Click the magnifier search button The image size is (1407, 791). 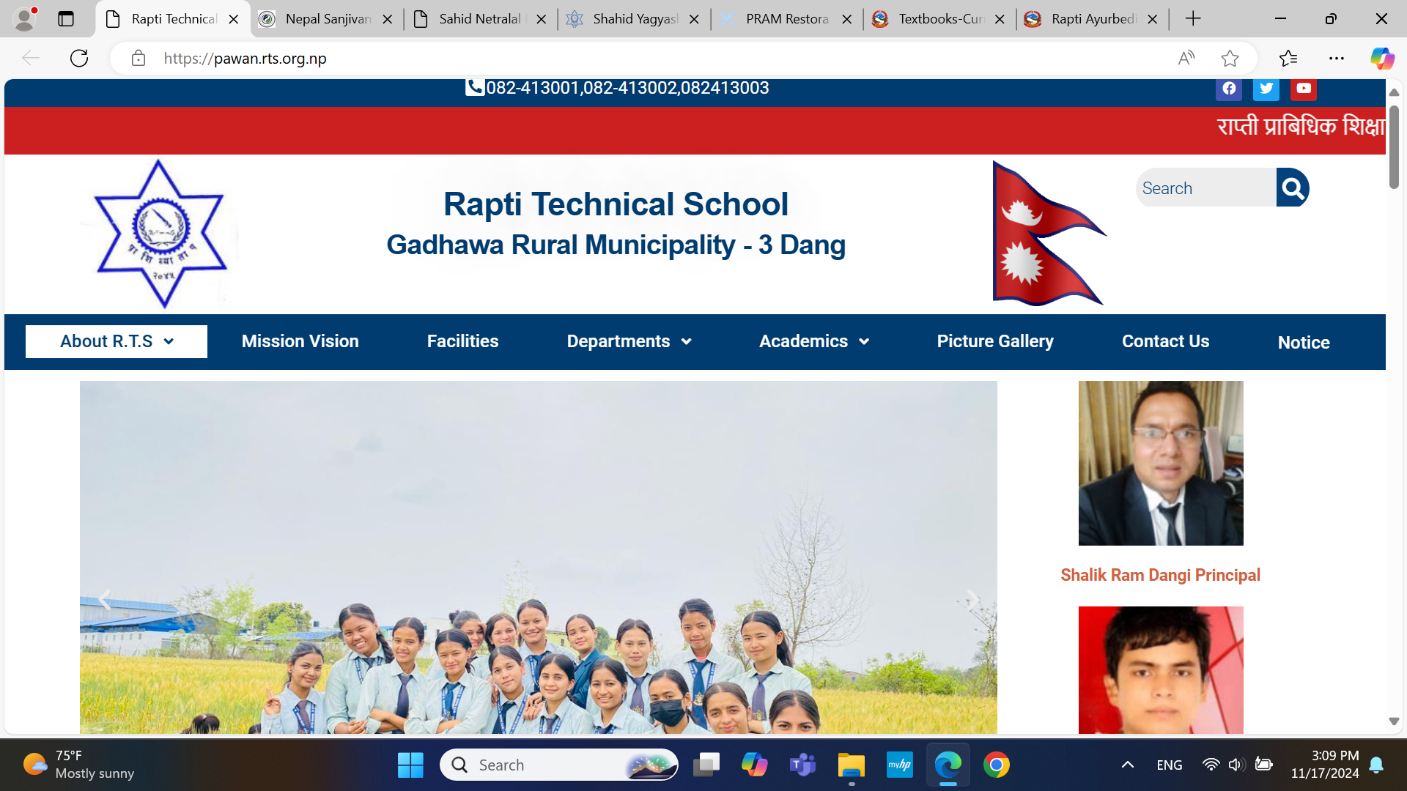click(x=1293, y=188)
